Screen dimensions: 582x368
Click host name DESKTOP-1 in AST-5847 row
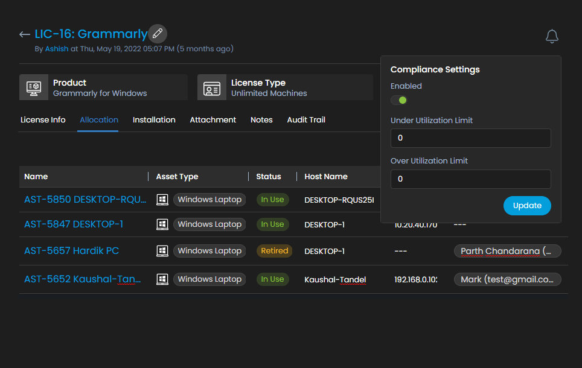[x=324, y=225]
